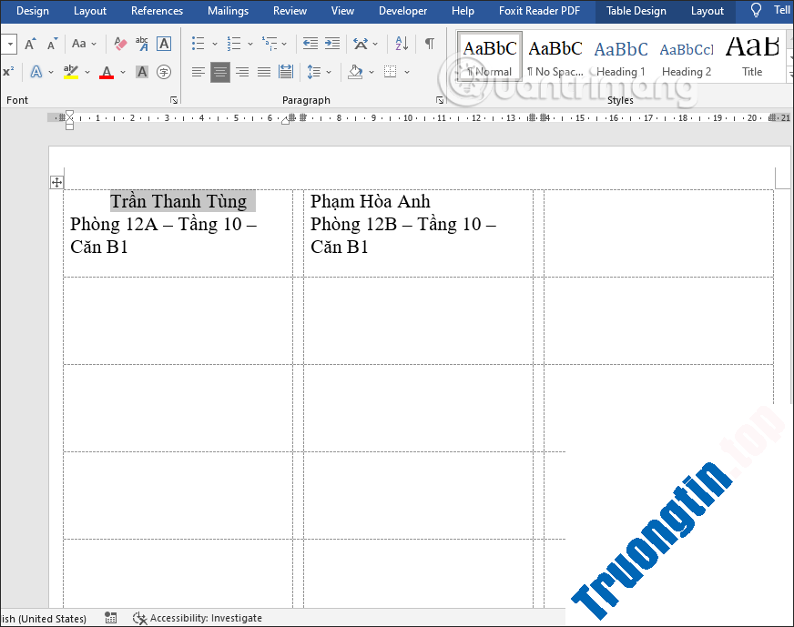Viewport: 794px width, 627px height.
Task: Toggle the Center alignment button
Action: 220,73
